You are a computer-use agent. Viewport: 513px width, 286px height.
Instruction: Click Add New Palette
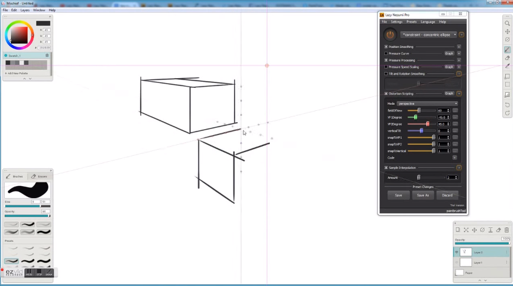pos(16,73)
